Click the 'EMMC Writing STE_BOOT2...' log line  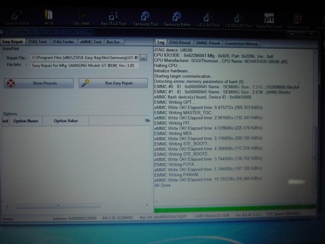point(182,154)
